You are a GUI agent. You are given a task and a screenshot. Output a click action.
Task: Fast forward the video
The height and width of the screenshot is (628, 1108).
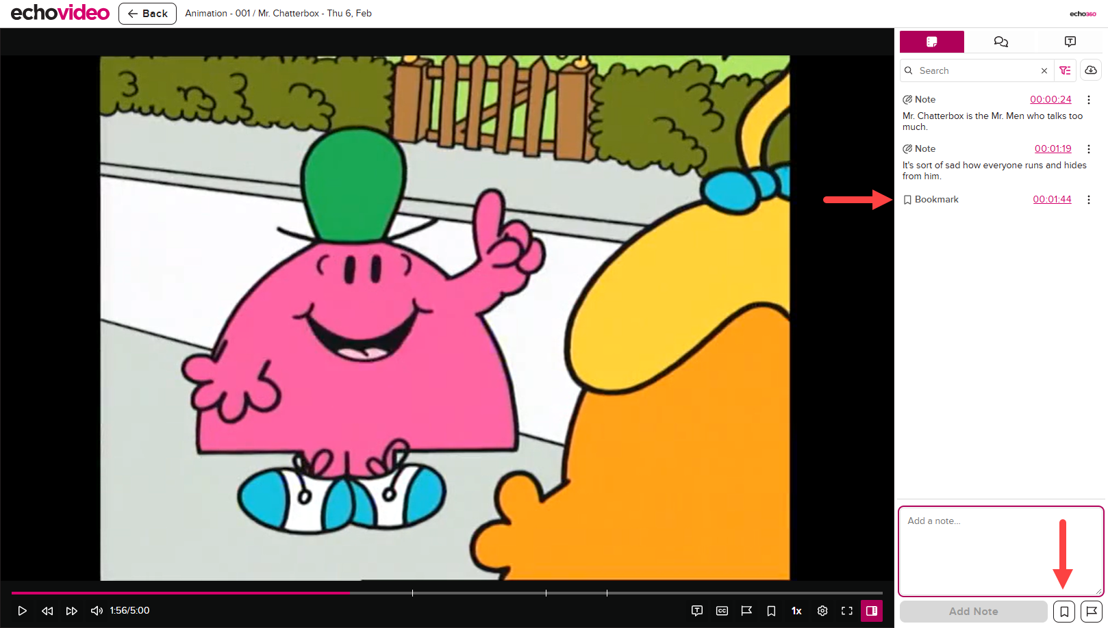pos(72,611)
